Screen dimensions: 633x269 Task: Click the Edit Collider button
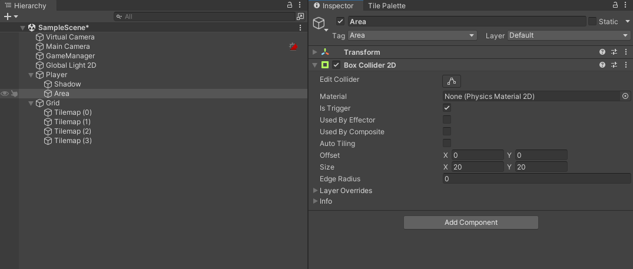(452, 81)
